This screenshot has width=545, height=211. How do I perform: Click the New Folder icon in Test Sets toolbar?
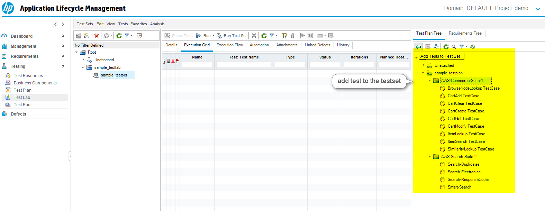coord(79,36)
